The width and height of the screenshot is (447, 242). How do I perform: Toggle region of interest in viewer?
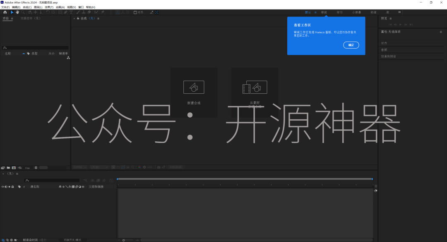point(128,167)
